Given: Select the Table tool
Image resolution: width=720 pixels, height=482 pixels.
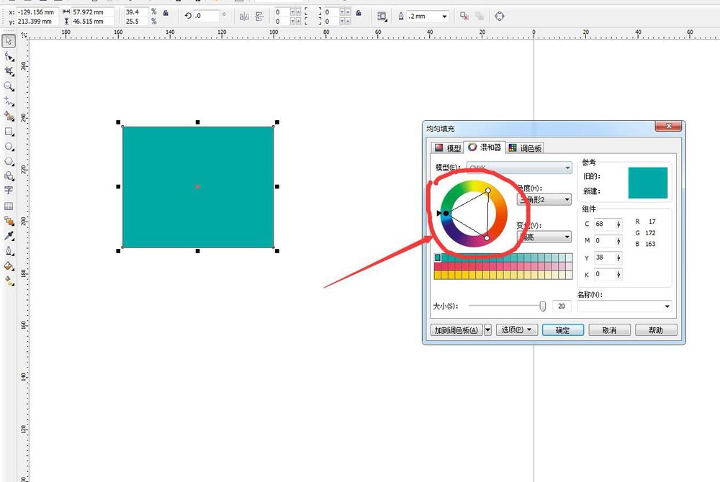Looking at the screenshot, I should (9, 206).
